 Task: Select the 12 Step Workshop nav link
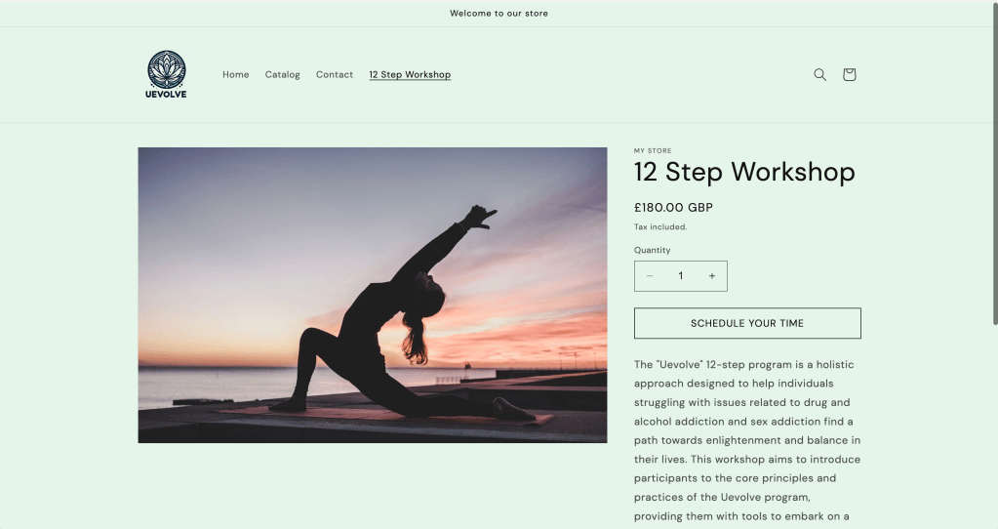point(410,74)
